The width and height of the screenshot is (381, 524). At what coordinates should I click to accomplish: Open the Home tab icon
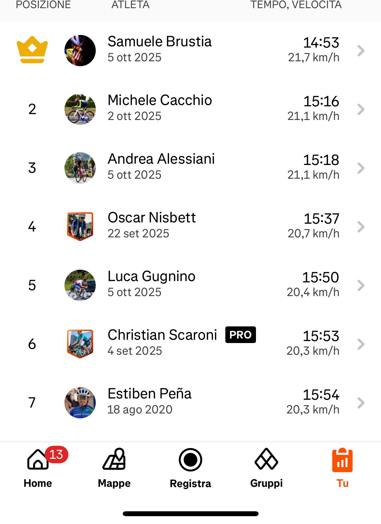pos(38,459)
